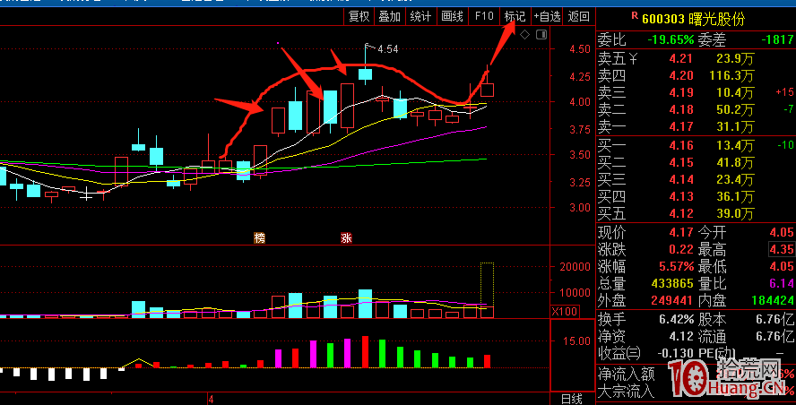This screenshot has width=796, height=405.
Task: Select the 买三 4.14 order row
Action: [696, 180]
